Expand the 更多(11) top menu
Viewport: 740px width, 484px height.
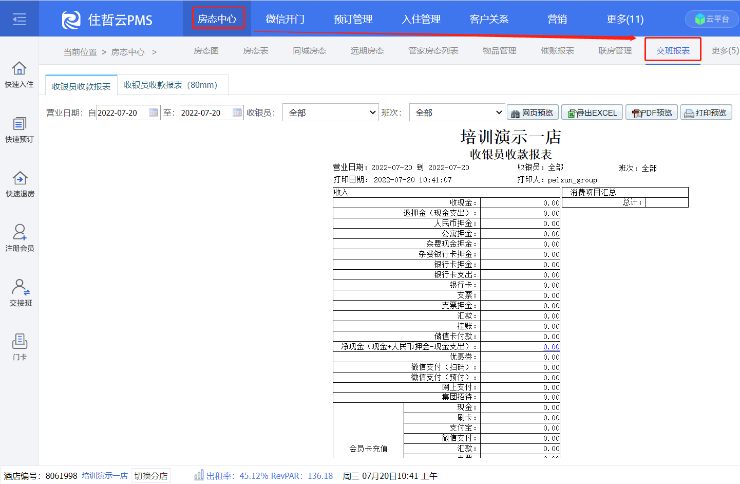click(625, 19)
